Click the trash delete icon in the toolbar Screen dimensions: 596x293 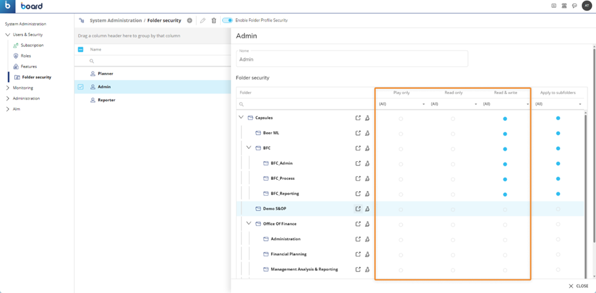[x=214, y=21]
